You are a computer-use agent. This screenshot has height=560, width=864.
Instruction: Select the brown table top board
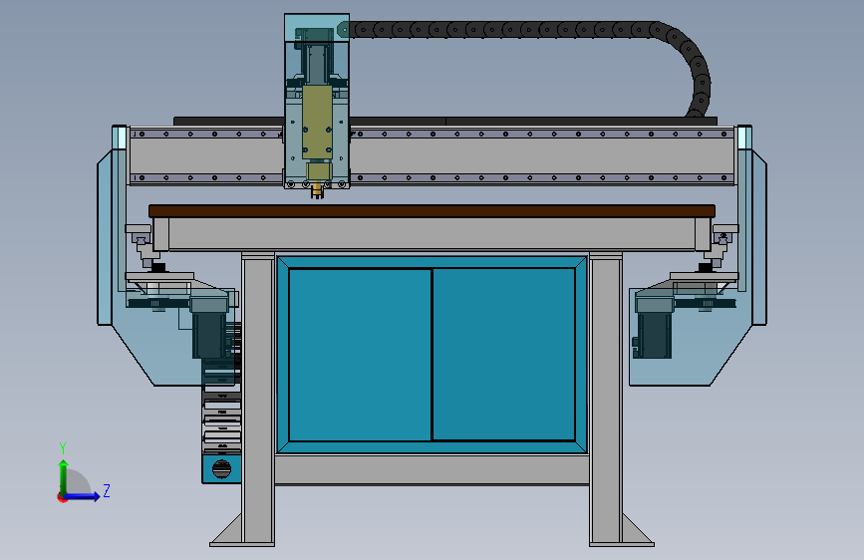pyautogui.click(x=432, y=211)
